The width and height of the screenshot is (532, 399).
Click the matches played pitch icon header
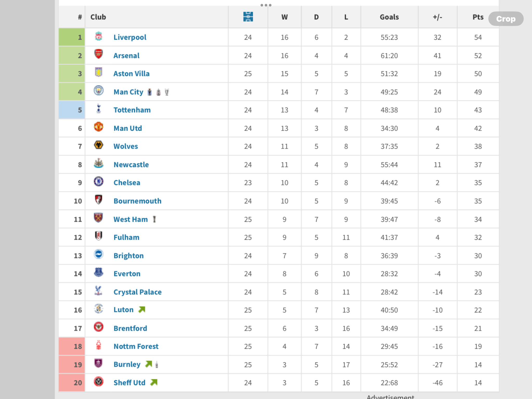(248, 17)
